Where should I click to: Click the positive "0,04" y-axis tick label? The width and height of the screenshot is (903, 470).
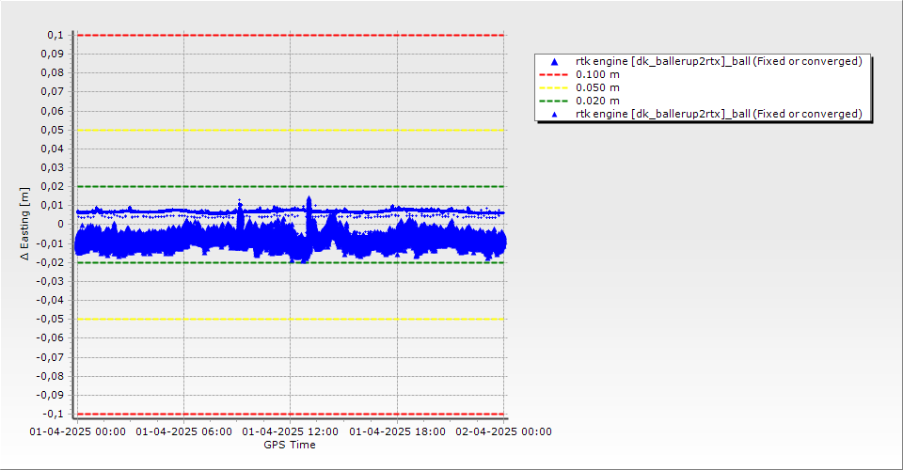[53, 149]
